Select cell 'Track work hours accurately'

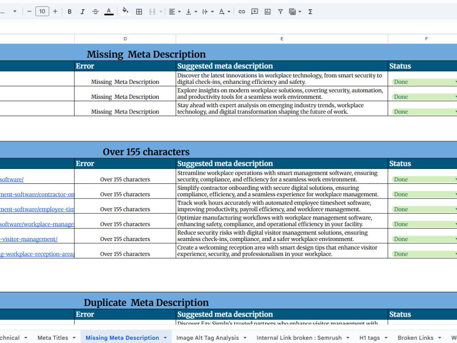282,206
